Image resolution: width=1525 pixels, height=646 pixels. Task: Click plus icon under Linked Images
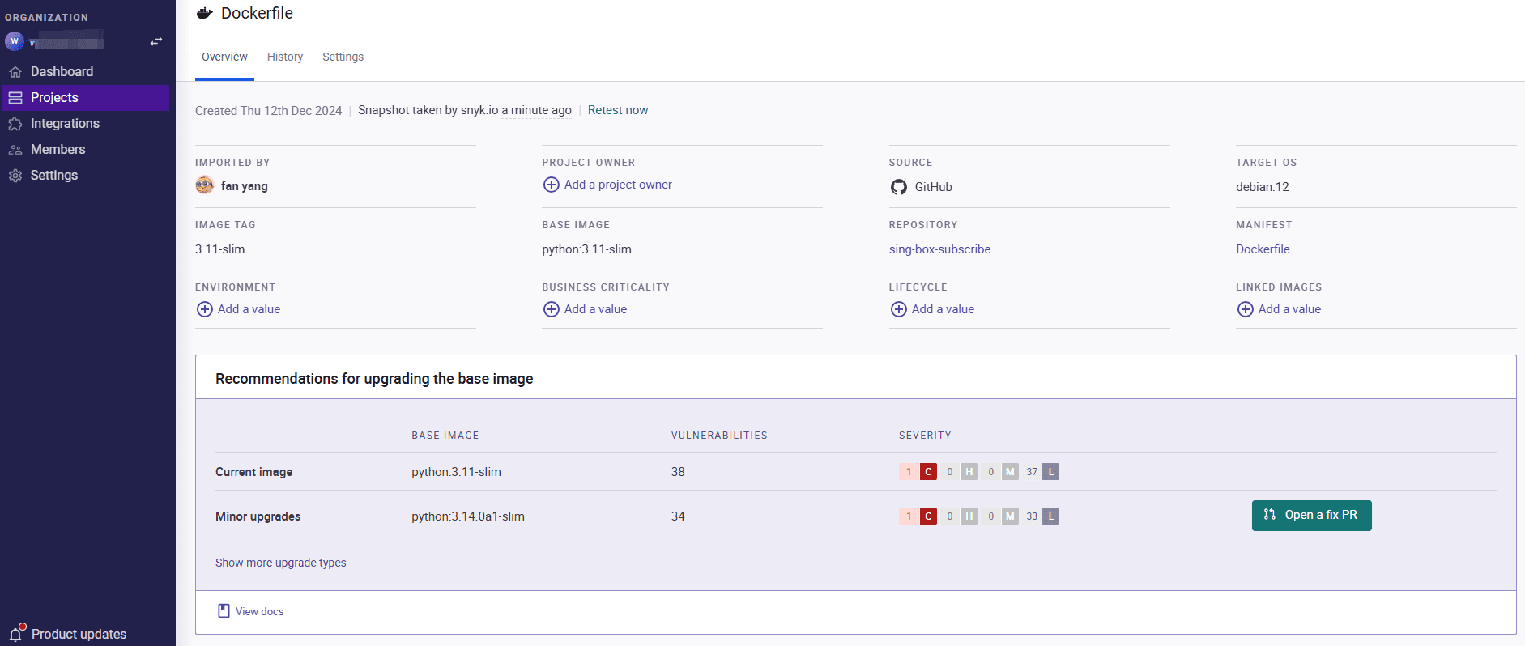tap(1246, 309)
